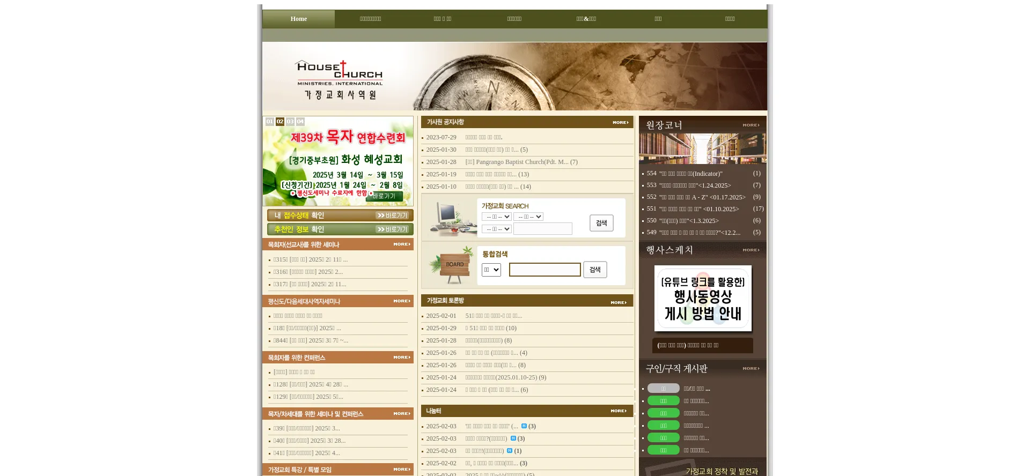Open MORE for 원장코너
Viewport: 1030px width, 476px height.
click(x=751, y=125)
